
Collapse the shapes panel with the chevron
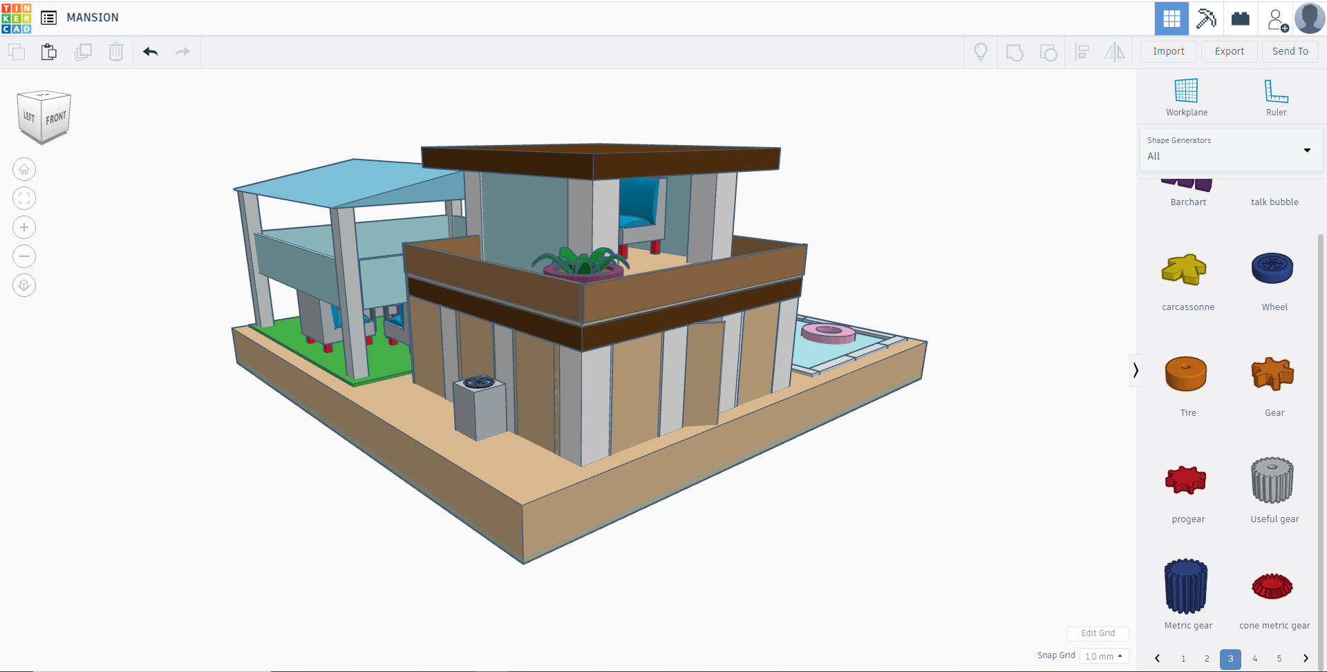(x=1136, y=370)
